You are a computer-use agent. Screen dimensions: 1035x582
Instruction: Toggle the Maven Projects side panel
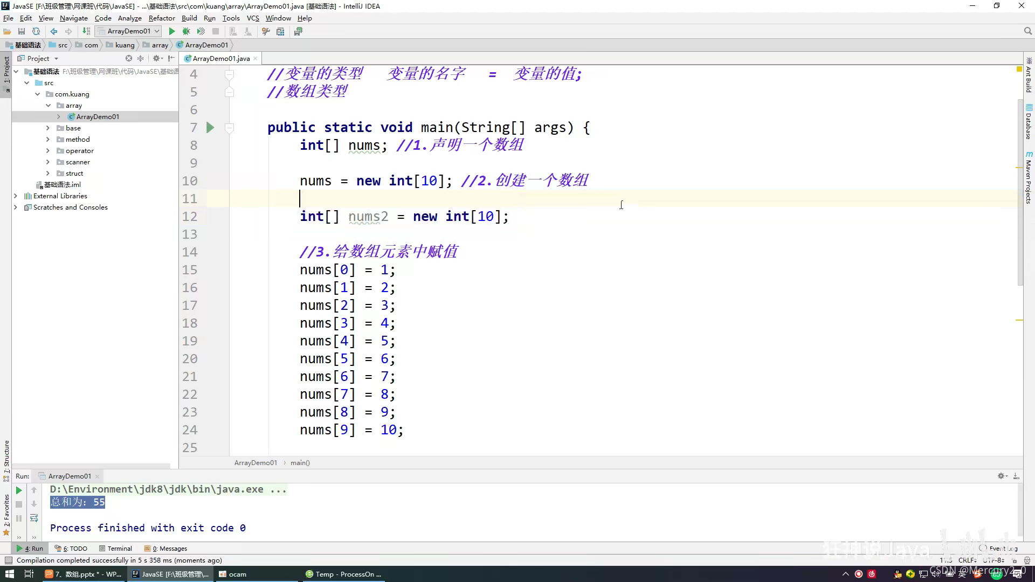1029,178
